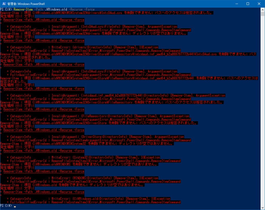
Task: Click the CategoryInfo line with '(intcdaud.inf_amd64_b2a869797772b441:DirectoryInfo)'
Action: click(x=116, y=95)
